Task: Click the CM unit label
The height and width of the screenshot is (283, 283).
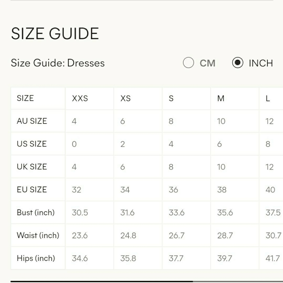Action: [x=207, y=63]
